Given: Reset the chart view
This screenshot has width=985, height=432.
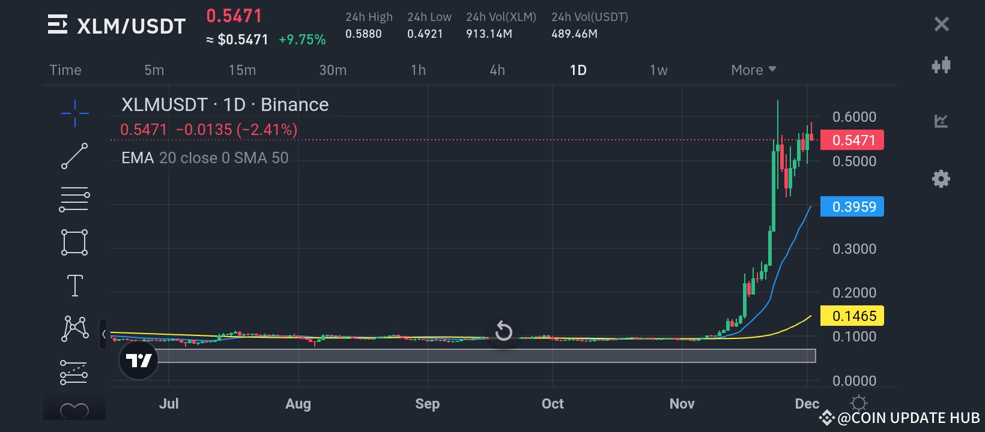Looking at the screenshot, I should tap(503, 331).
